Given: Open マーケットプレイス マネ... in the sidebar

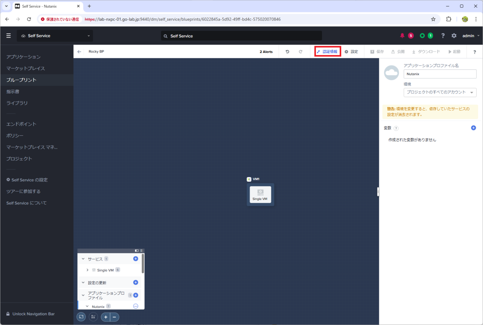Looking at the screenshot, I should pyautogui.click(x=32, y=147).
